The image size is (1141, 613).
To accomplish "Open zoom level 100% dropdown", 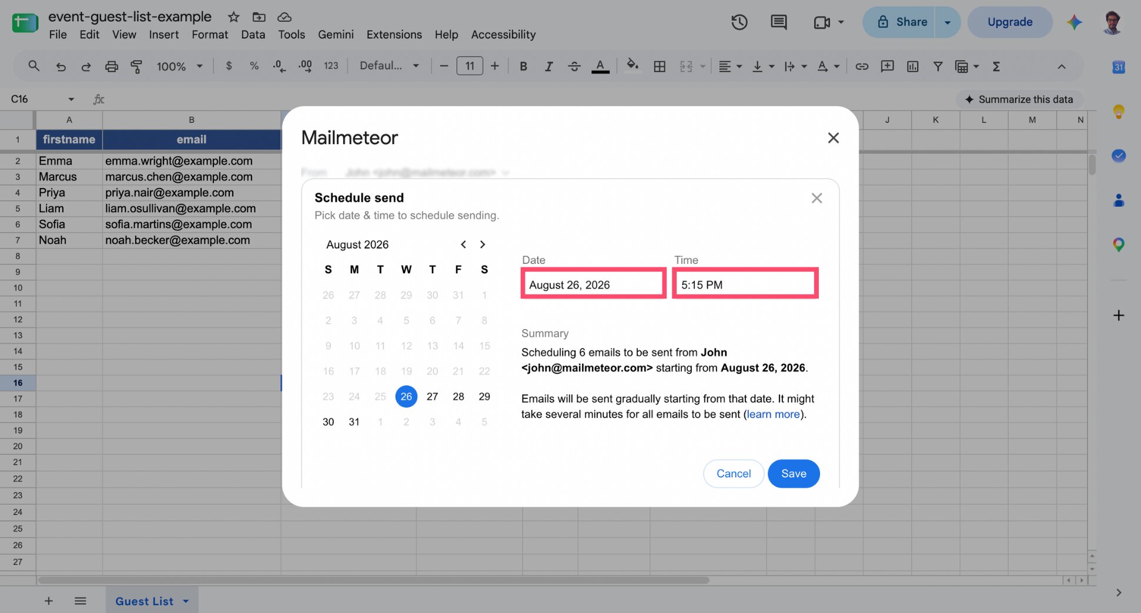I will point(179,66).
